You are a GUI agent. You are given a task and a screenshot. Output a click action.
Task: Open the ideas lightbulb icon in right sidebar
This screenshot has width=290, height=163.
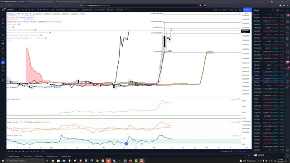click(288, 45)
